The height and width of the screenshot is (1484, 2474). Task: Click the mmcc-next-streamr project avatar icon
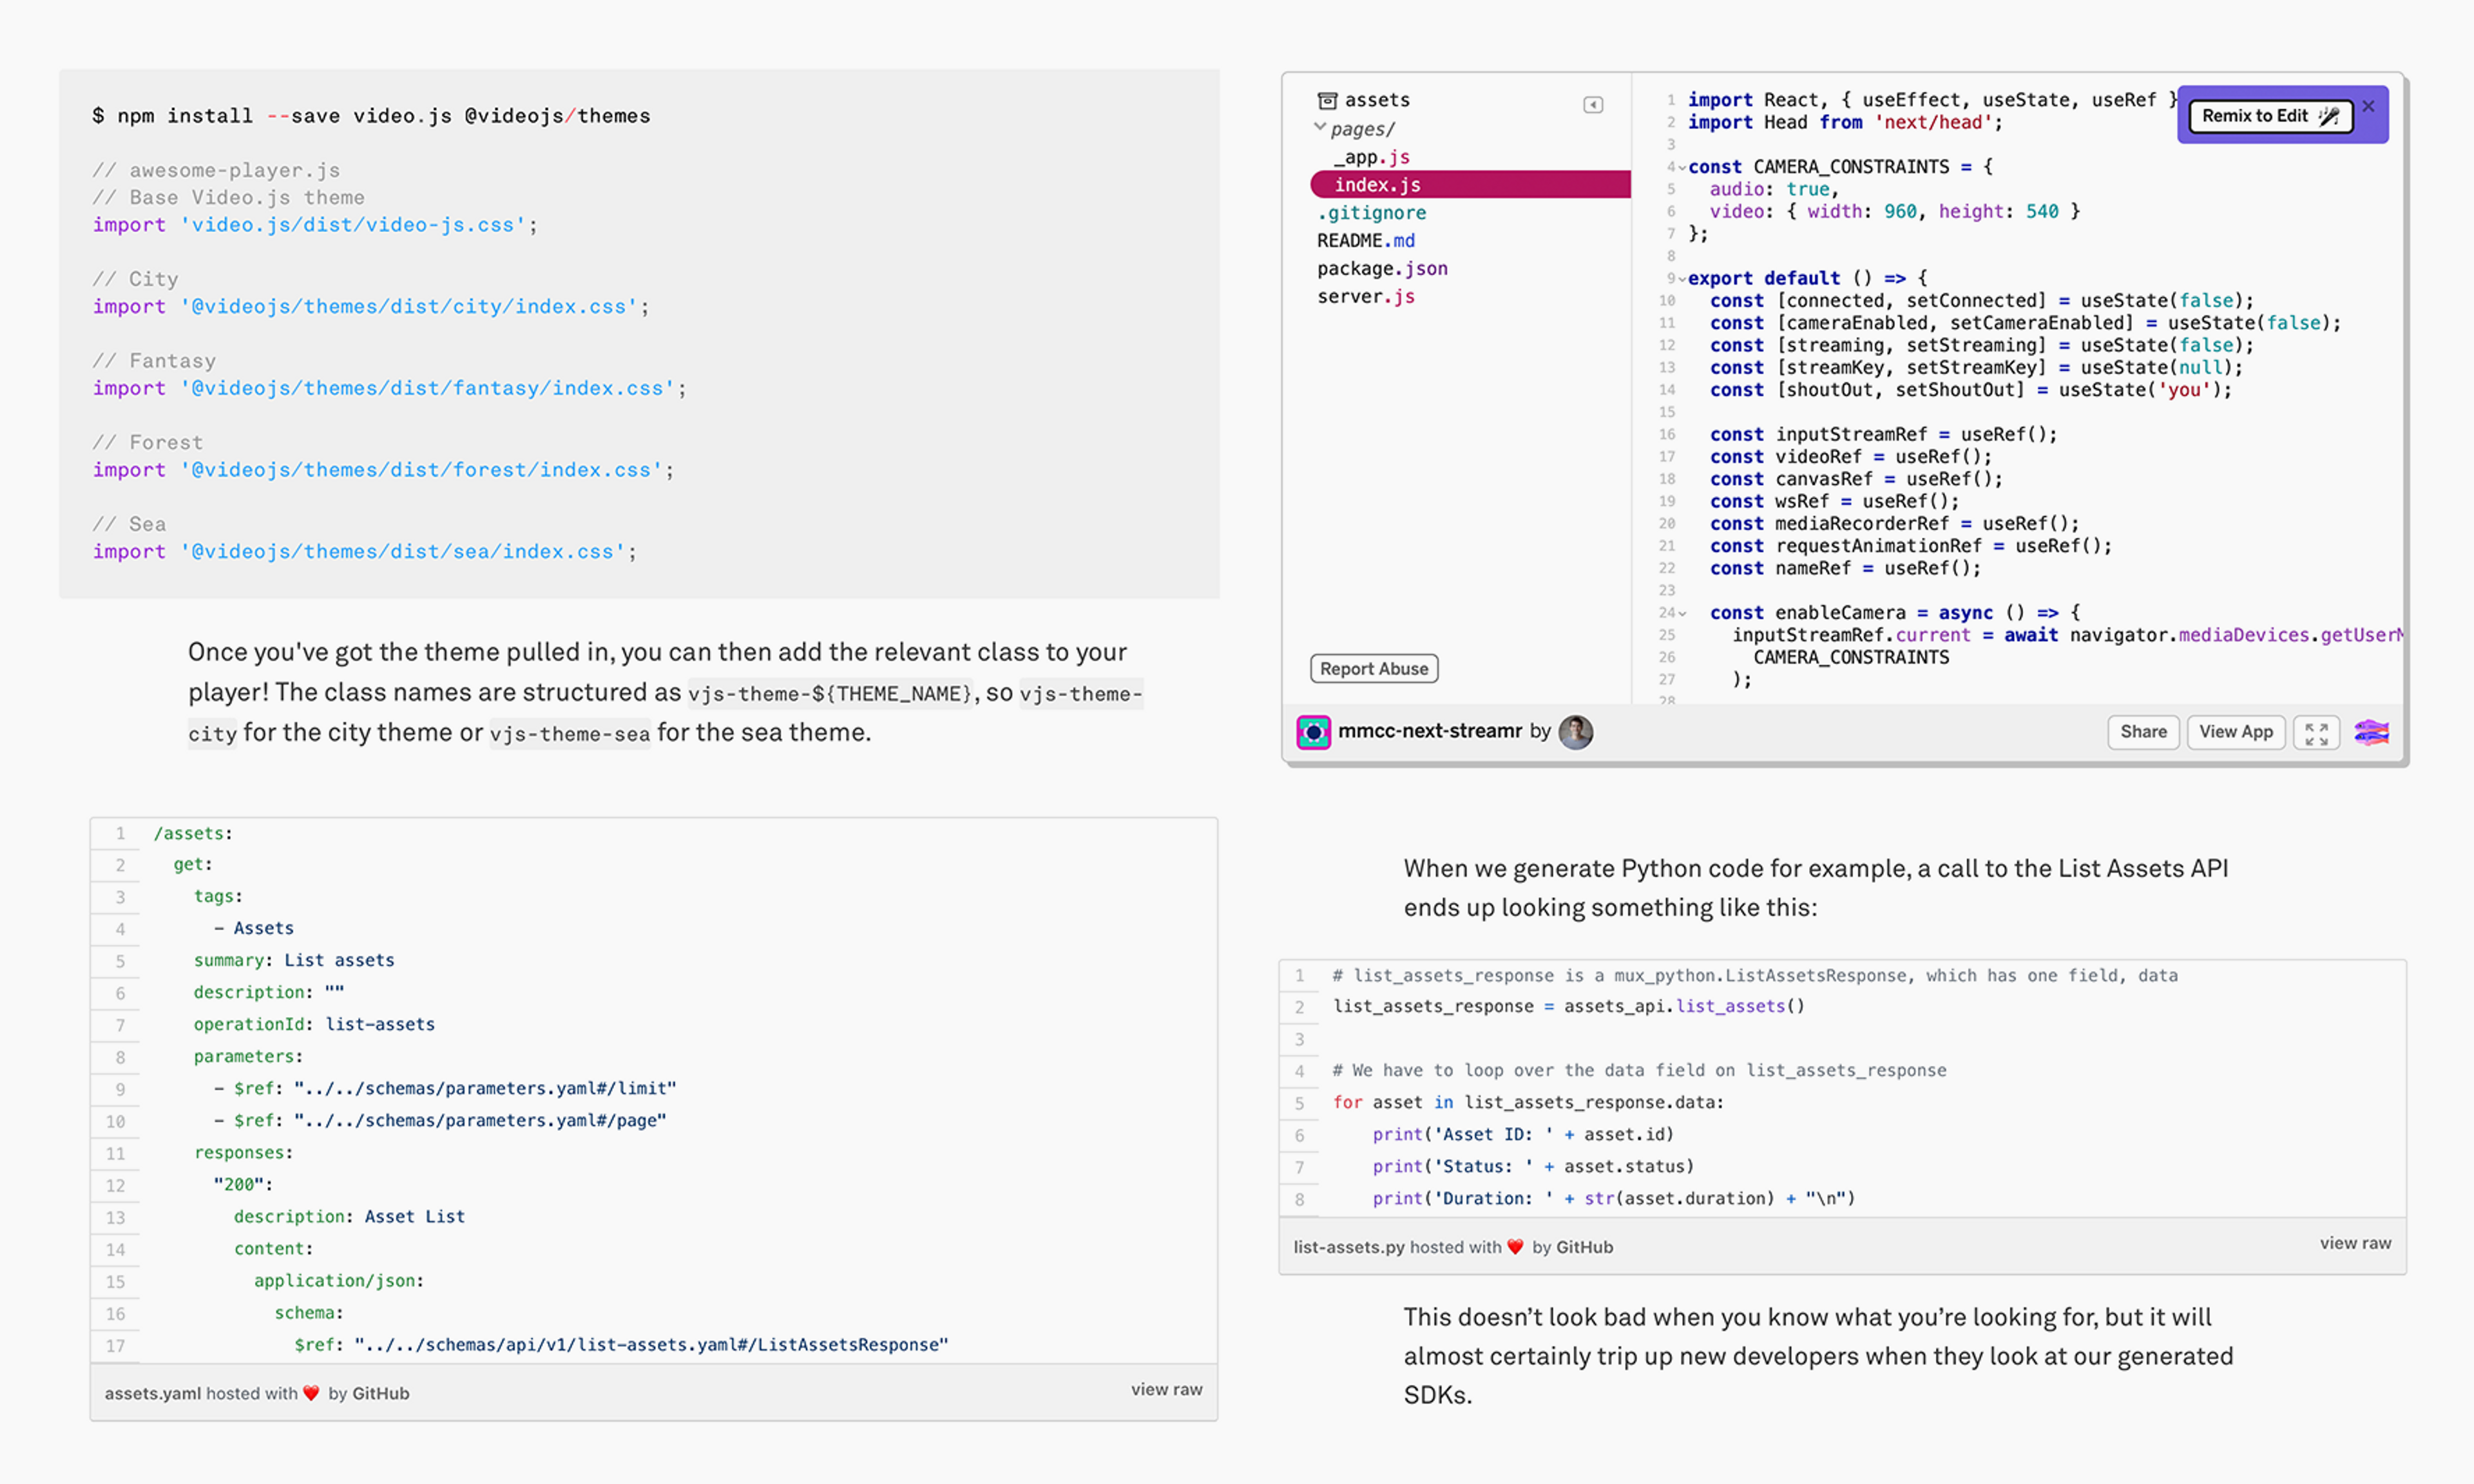(1313, 732)
